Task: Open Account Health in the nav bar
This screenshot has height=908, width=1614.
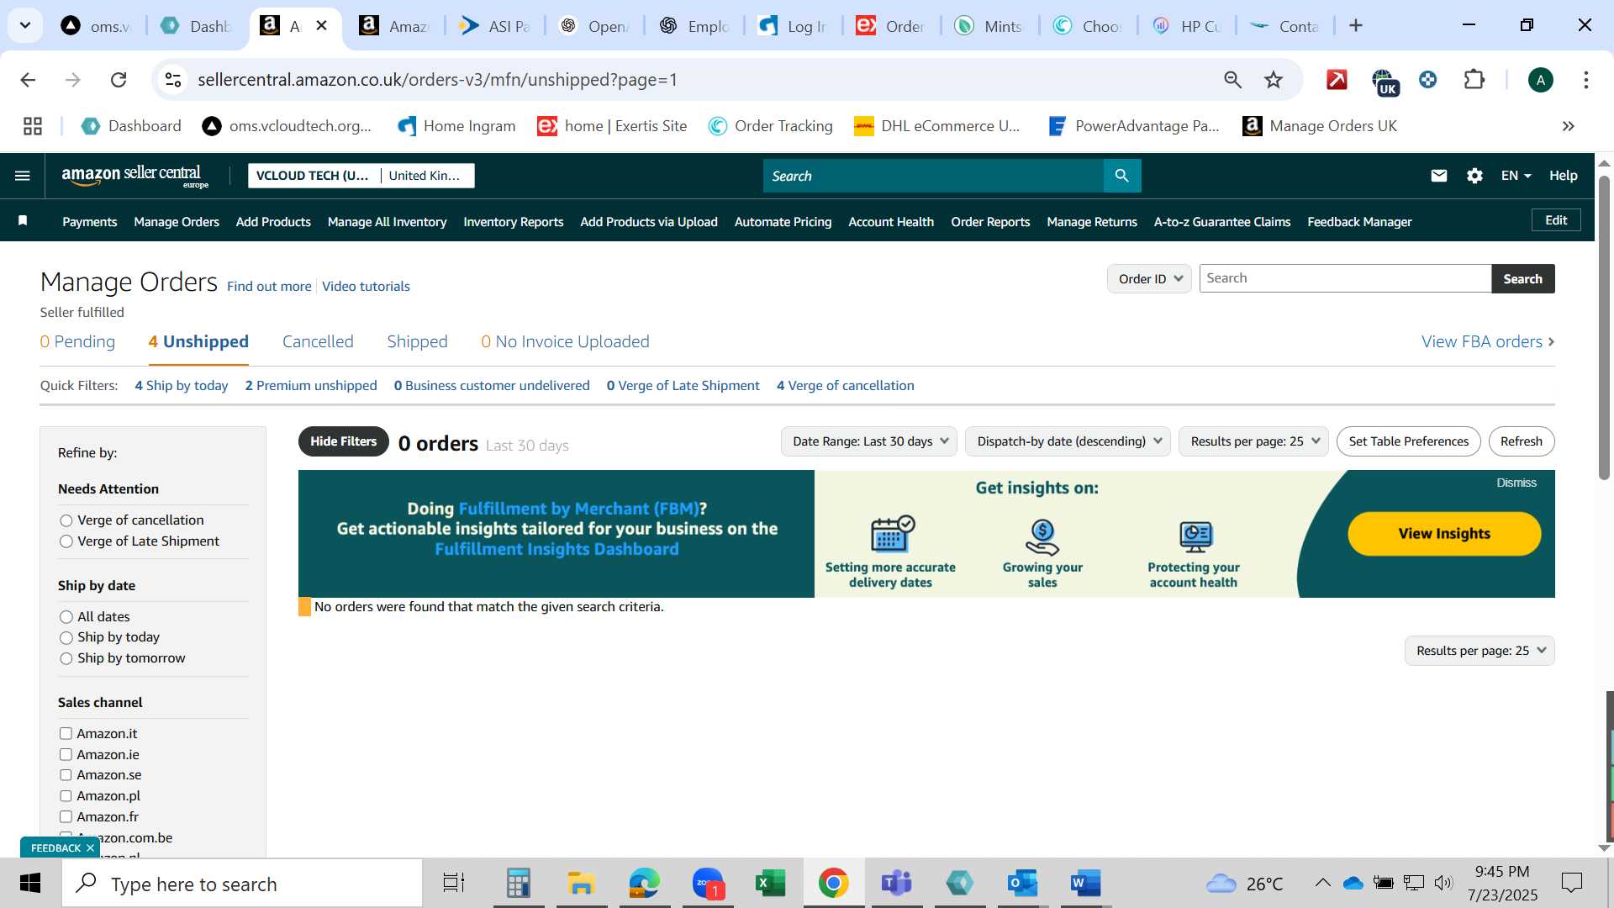Action: pyautogui.click(x=891, y=222)
